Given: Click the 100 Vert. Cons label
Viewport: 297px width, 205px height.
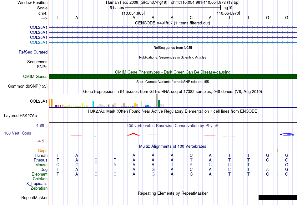Looking at the screenshot, I should [18, 133].
